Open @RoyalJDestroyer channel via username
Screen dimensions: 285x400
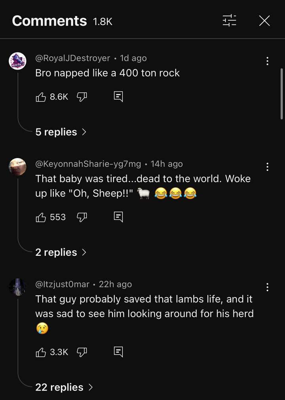point(73,58)
